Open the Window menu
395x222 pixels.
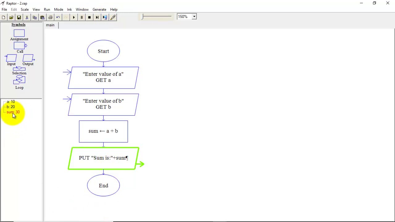point(82,10)
